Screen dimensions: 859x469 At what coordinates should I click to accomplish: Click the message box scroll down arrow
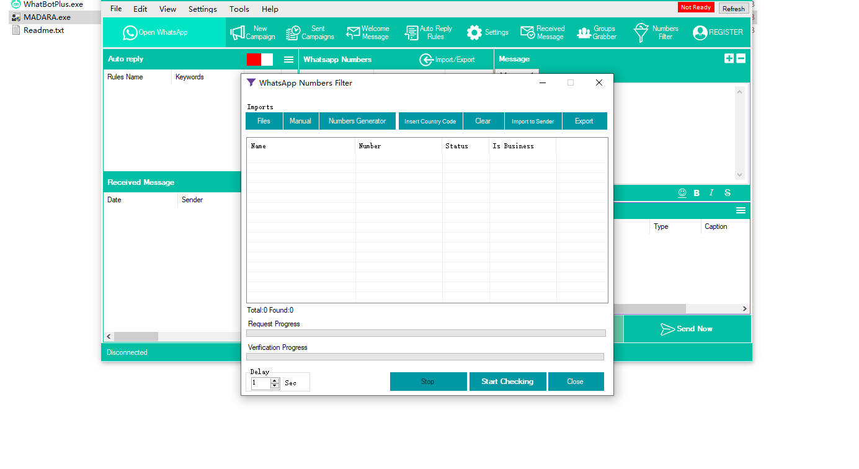tap(739, 175)
